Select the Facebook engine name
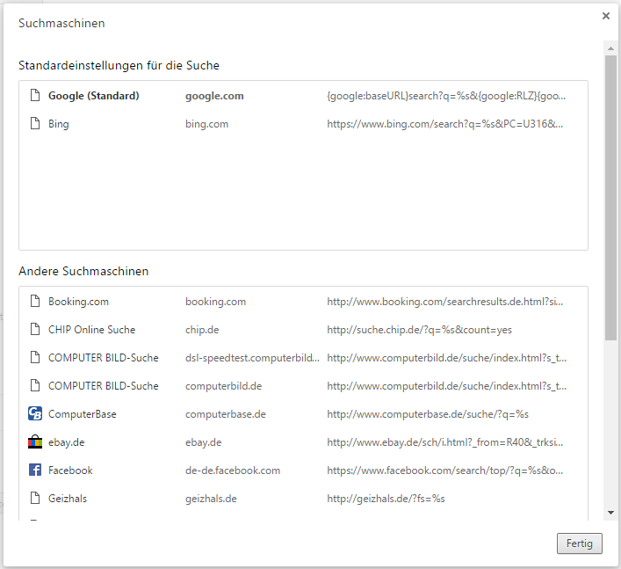 point(70,471)
